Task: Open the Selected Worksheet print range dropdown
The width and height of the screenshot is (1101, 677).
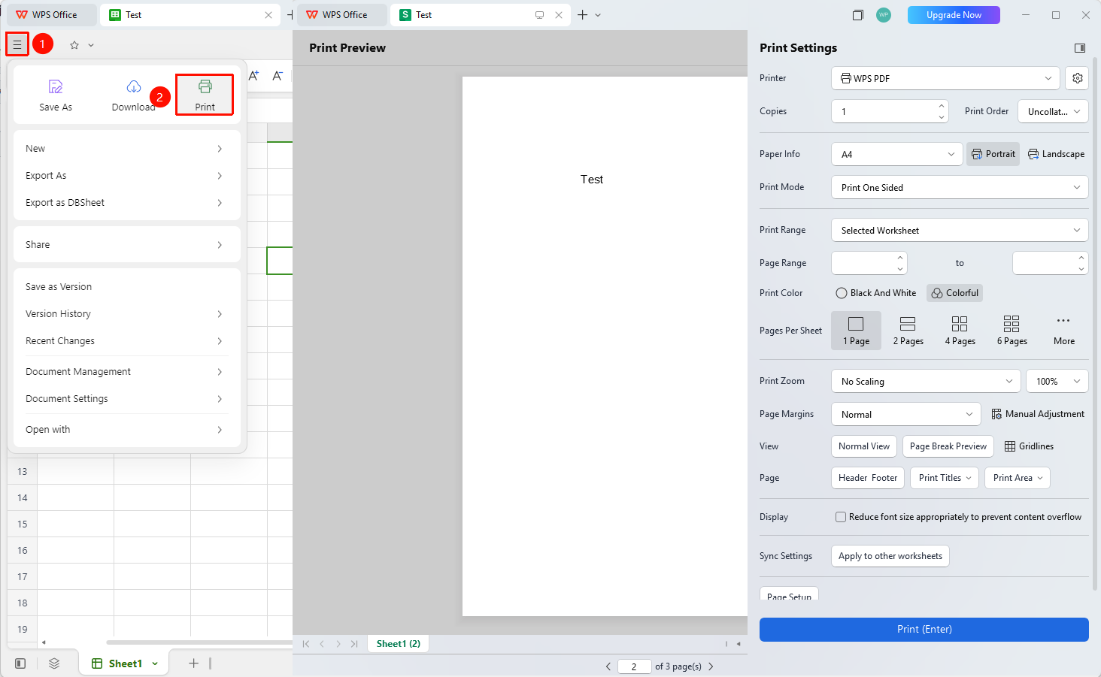Action: click(x=960, y=230)
